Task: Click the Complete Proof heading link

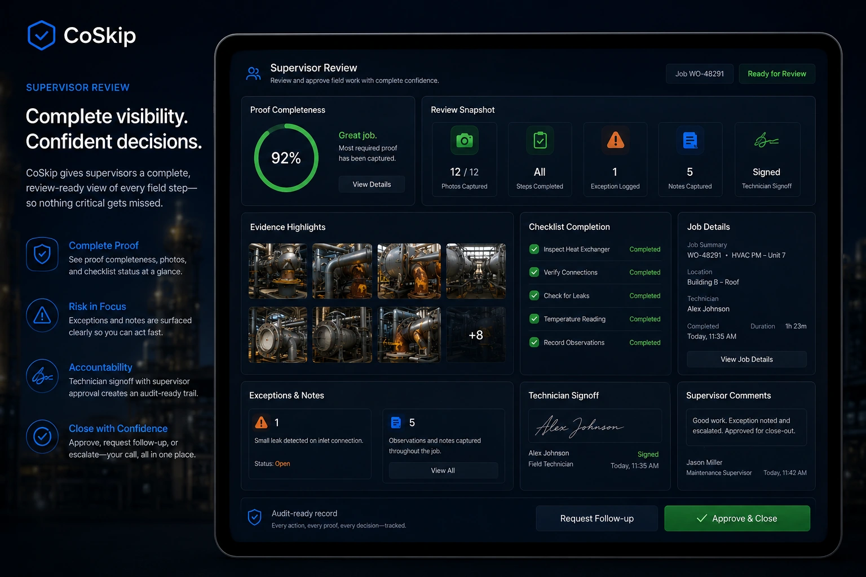Action: click(x=104, y=246)
